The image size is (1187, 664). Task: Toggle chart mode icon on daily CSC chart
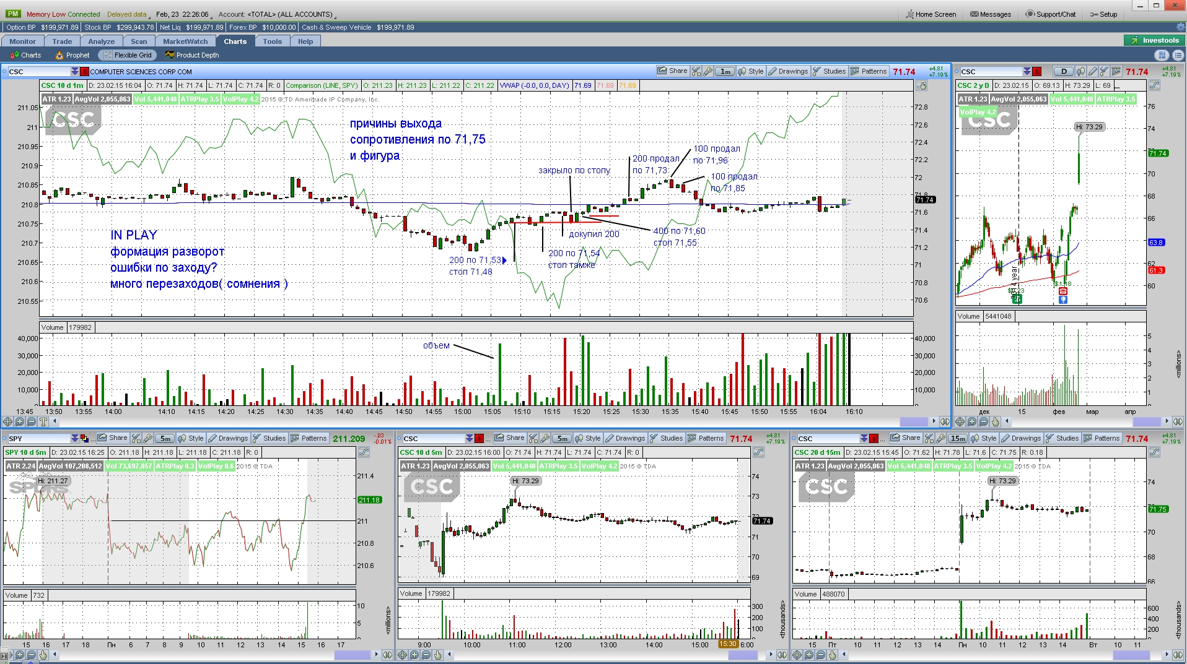pos(1154,86)
